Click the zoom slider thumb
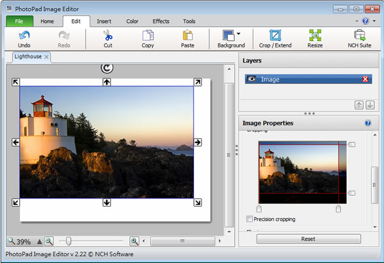The width and height of the screenshot is (384, 263). point(68,241)
